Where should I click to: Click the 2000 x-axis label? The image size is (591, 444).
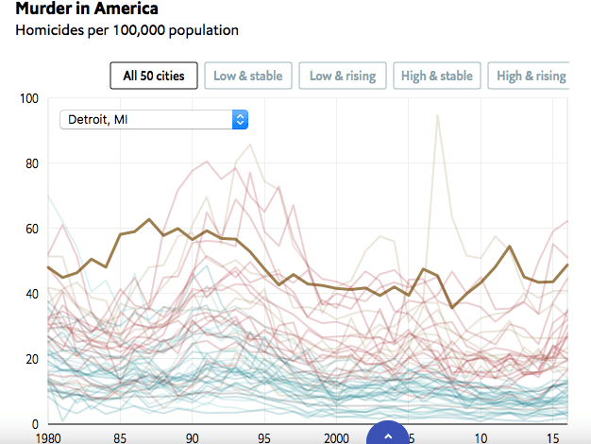[337, 438]
